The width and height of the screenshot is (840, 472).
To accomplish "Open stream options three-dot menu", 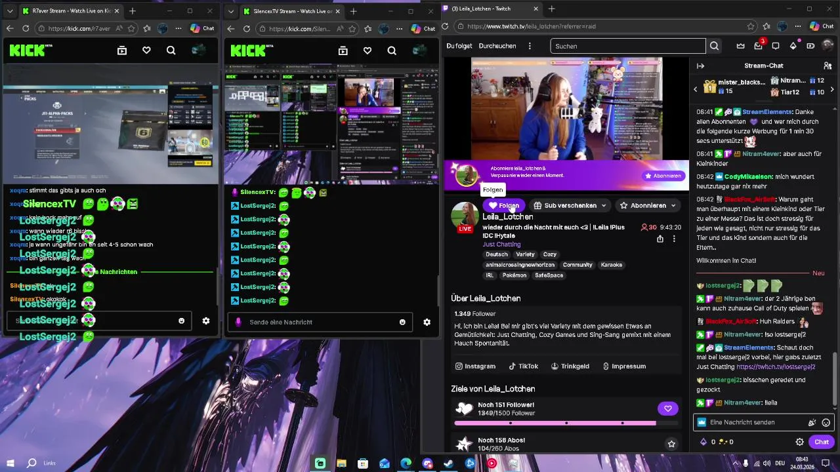I will (674, 239).
